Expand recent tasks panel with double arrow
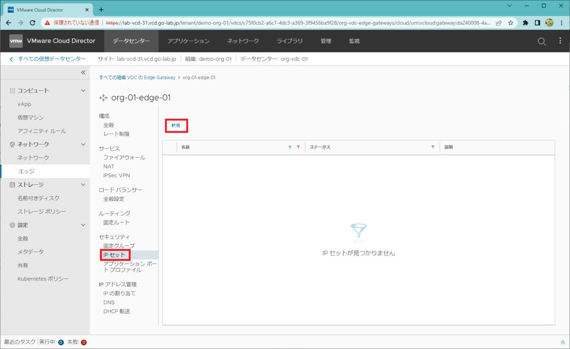This screenshot has width=570, height=349. [563, 342]
